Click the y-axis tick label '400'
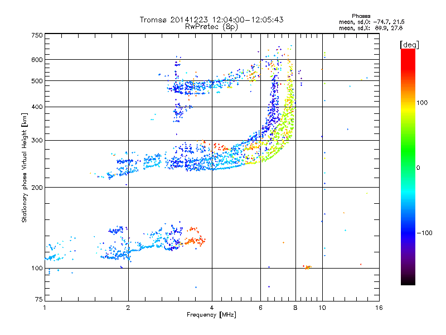This screenshot has height=335, width=446. tap(37, 107)
